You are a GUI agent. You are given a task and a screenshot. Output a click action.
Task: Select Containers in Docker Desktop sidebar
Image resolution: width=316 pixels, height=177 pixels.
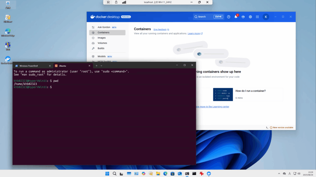point(107,32)
